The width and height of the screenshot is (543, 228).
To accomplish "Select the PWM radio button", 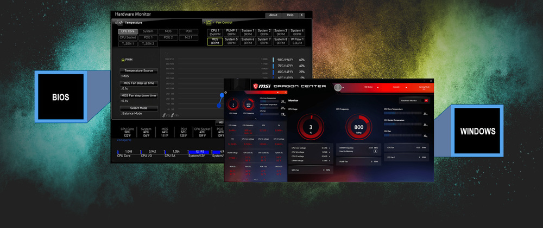I will coord(123,60).
